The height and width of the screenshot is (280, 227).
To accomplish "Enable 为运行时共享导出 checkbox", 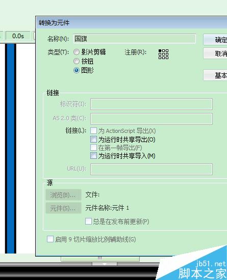I will coord(93,139).
